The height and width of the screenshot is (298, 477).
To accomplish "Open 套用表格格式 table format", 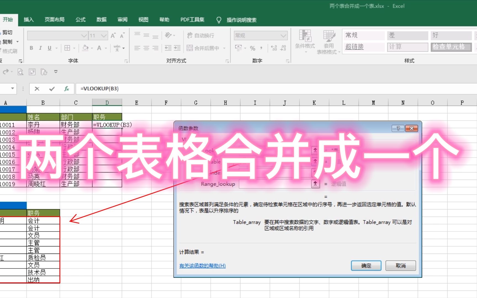I will (x=328, y=42).
